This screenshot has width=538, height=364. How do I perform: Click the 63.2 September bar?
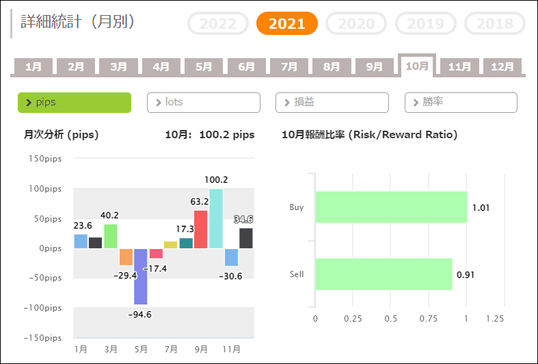pos(201,229)
